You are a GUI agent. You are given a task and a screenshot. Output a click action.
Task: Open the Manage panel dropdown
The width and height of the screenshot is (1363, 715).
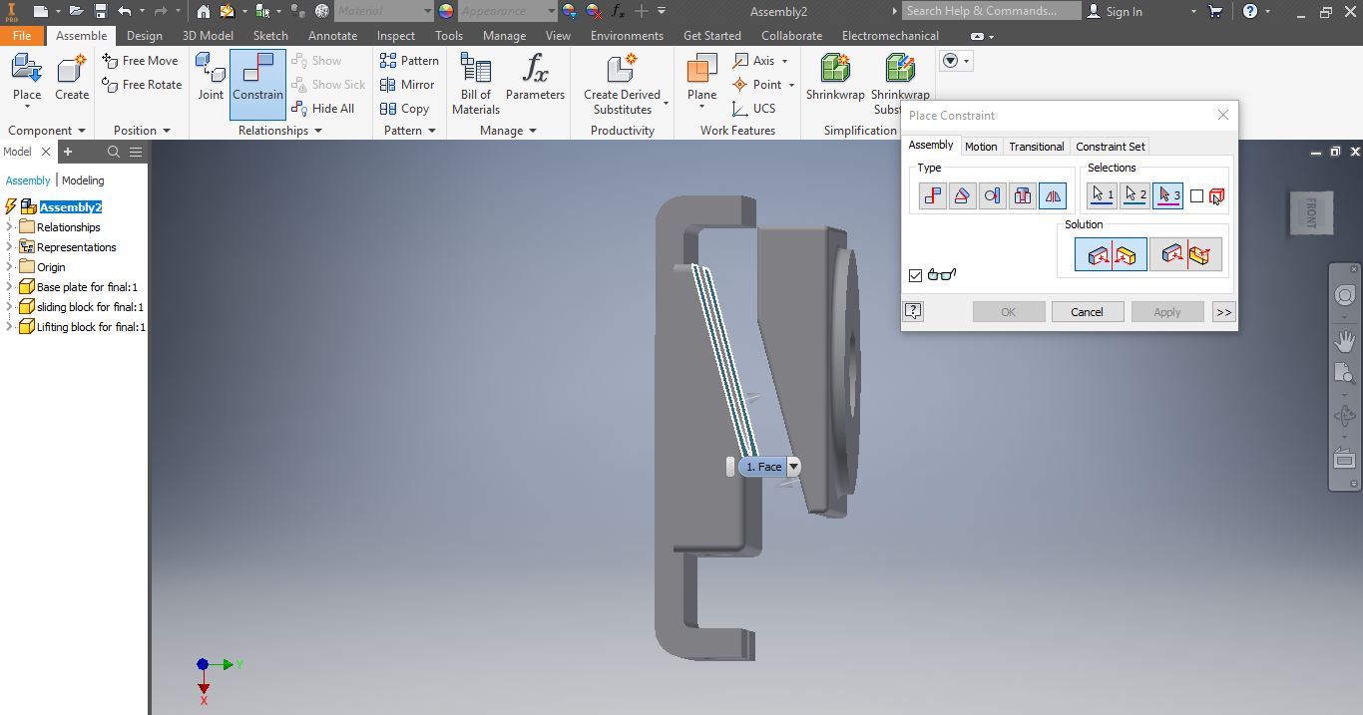click(508, 131)
